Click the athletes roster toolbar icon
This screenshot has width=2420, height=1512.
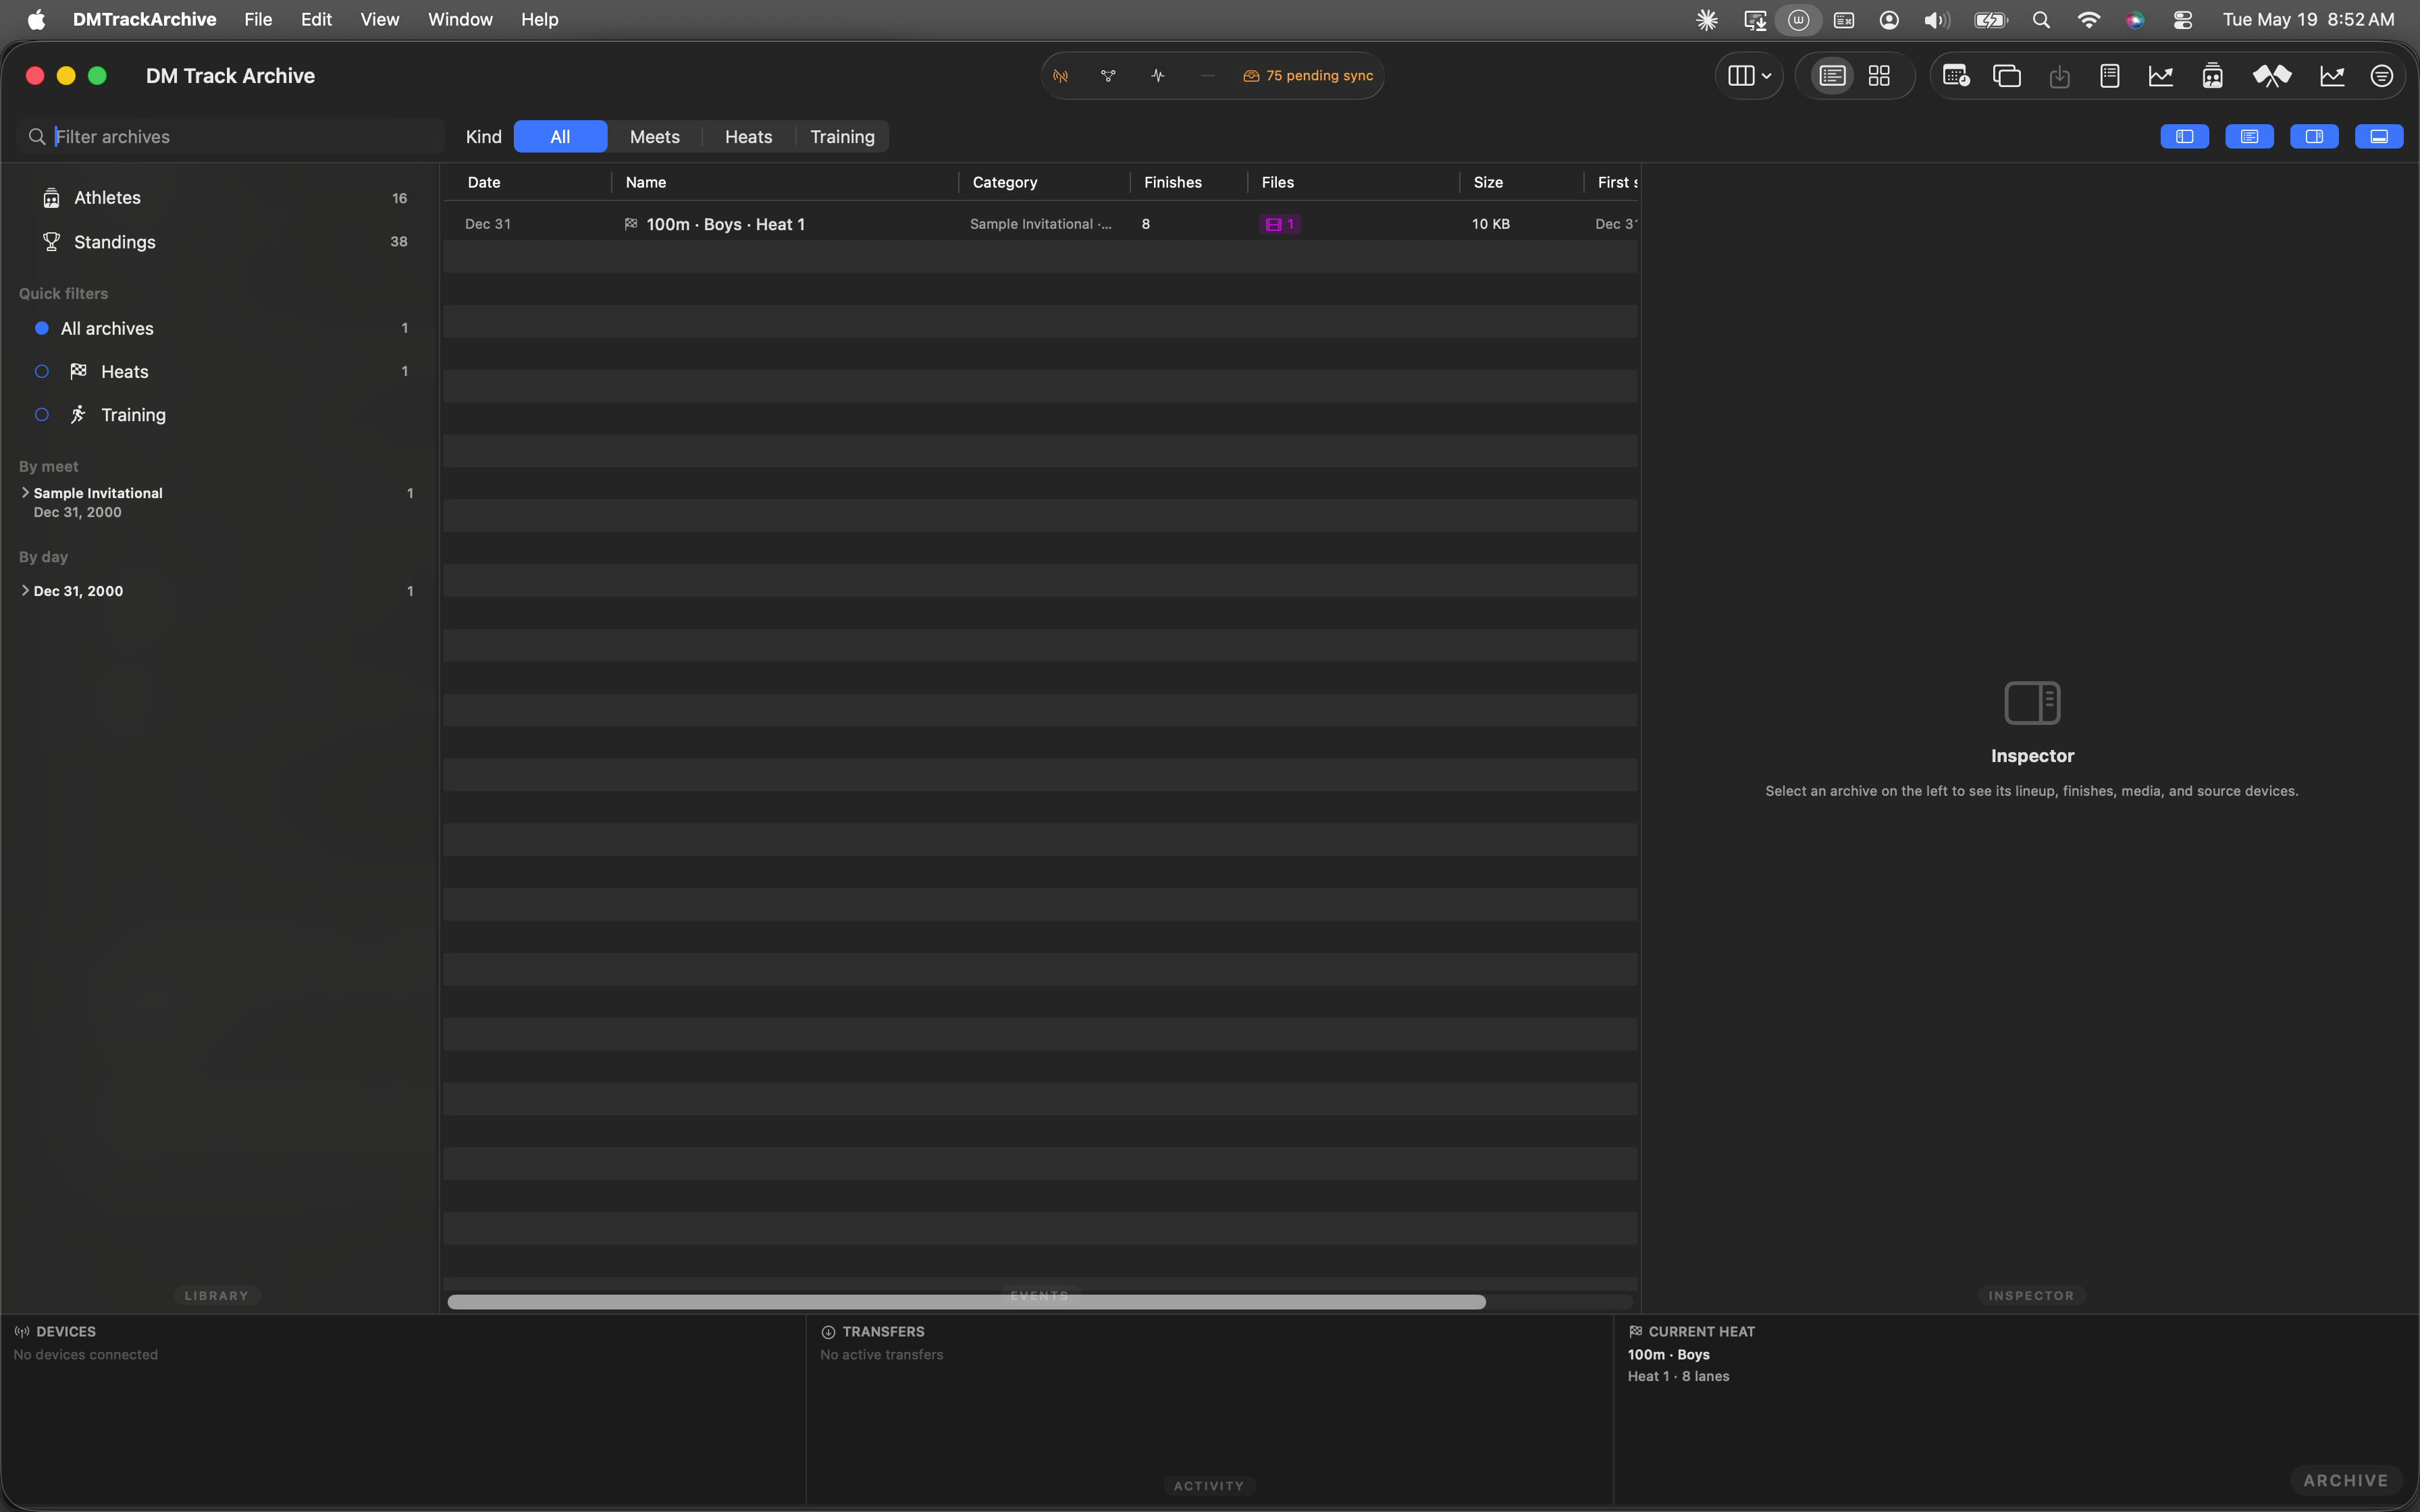[2212, 76]
